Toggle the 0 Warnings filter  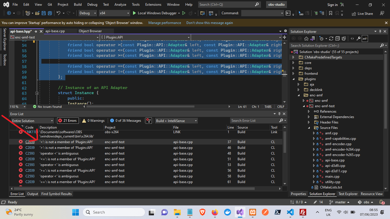tap(93, 121)
